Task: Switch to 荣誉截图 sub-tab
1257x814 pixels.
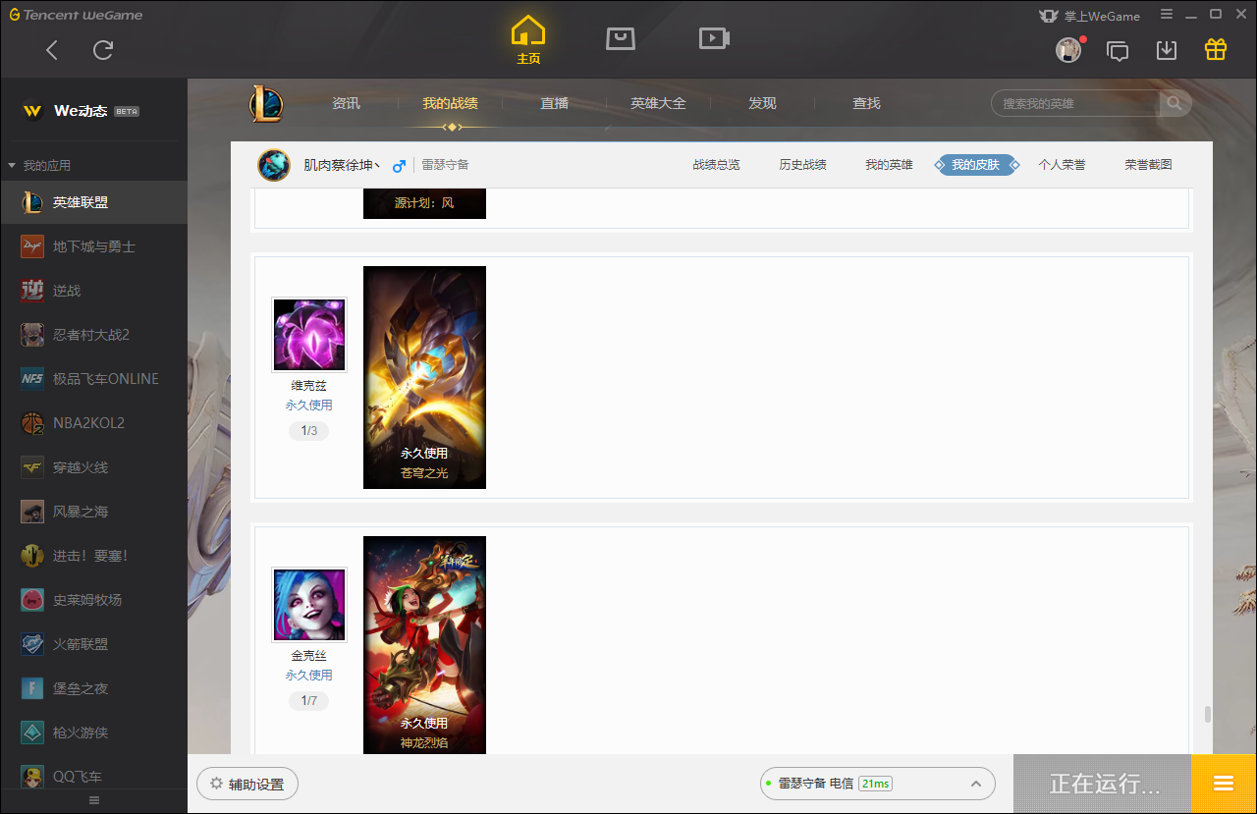Action: coord(1148,165)
